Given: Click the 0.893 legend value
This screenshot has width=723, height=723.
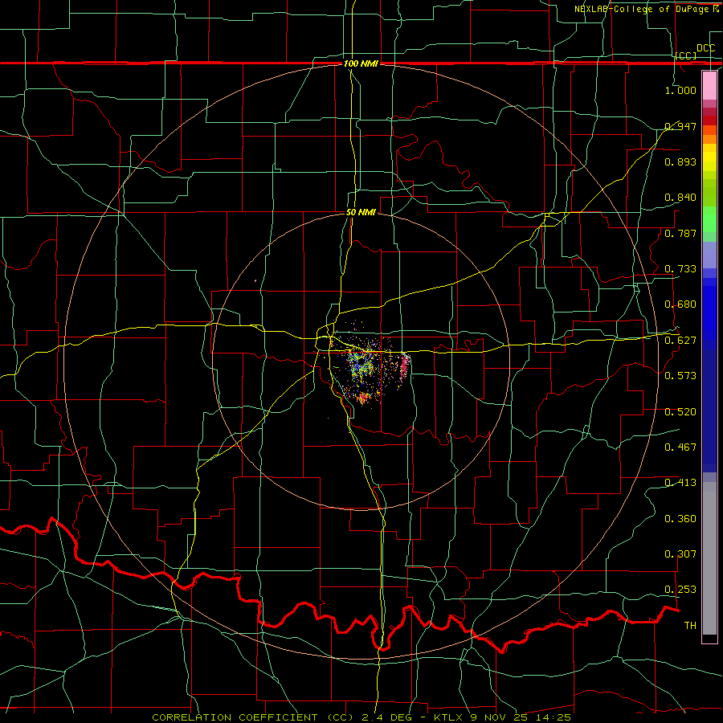Looking at the screenshot, I should (x=680, y=161).
